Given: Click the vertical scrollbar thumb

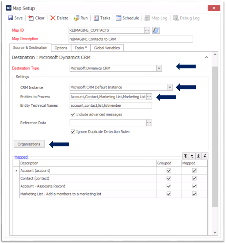Looking at the screenshot, I should pos(215,137).
